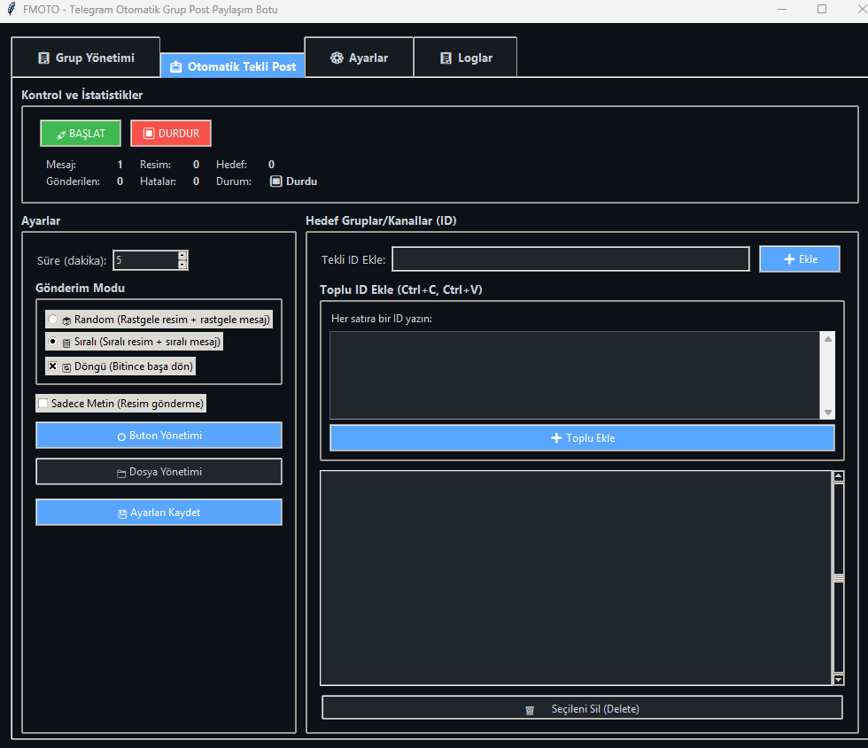This screenshot has width=868, height=748.
Task: Click the floppy disk icon on Ayarları Kaydet
Action: (x=122, y=513)
